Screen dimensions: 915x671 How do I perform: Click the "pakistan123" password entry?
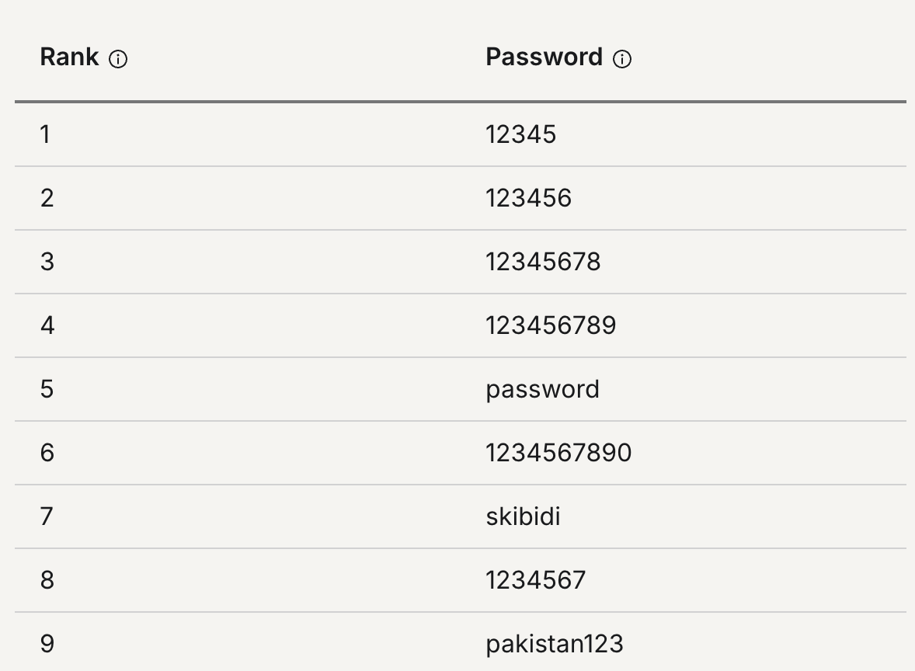(x=555, y=644)
